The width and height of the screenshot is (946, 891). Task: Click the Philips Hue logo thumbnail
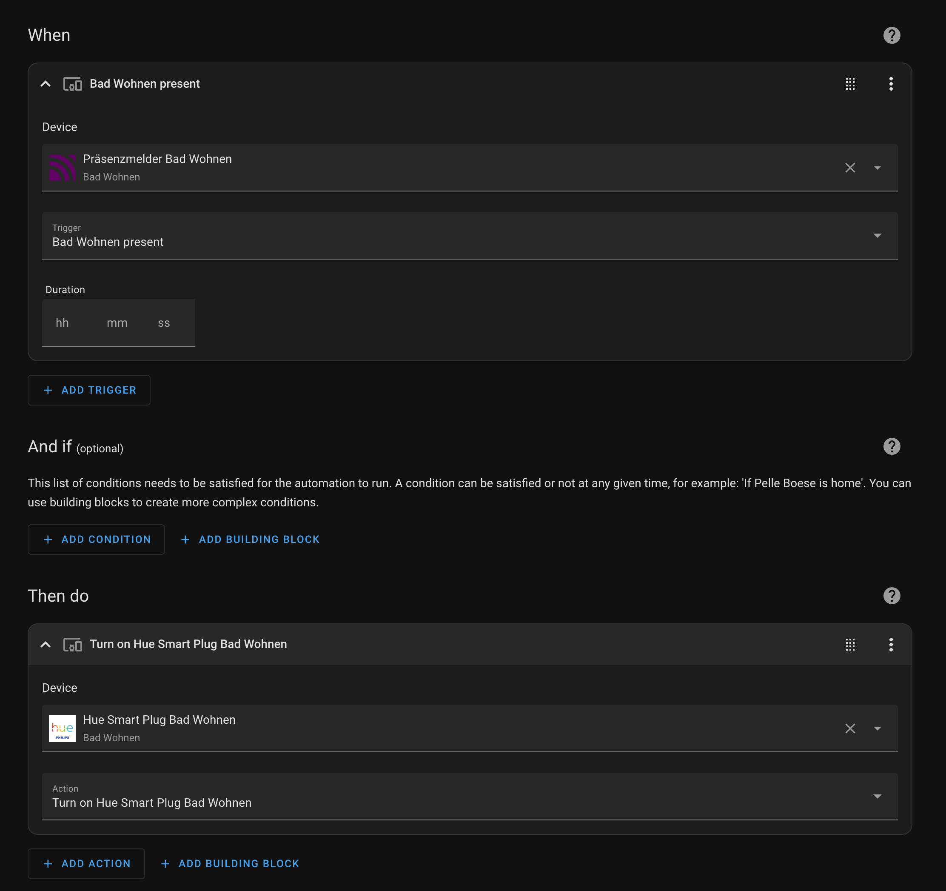tap(63, 728)
